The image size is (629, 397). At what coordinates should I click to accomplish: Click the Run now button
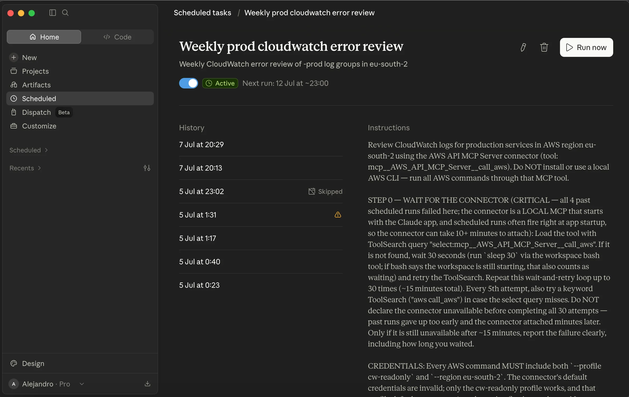point(586,47)
